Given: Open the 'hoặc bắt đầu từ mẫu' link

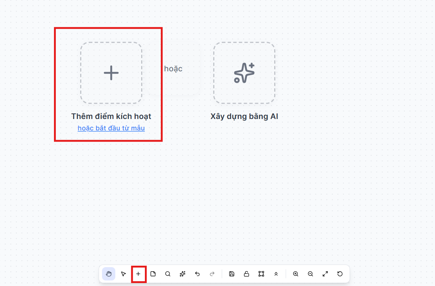Looking at the screenshot, I should click(111, 128).
